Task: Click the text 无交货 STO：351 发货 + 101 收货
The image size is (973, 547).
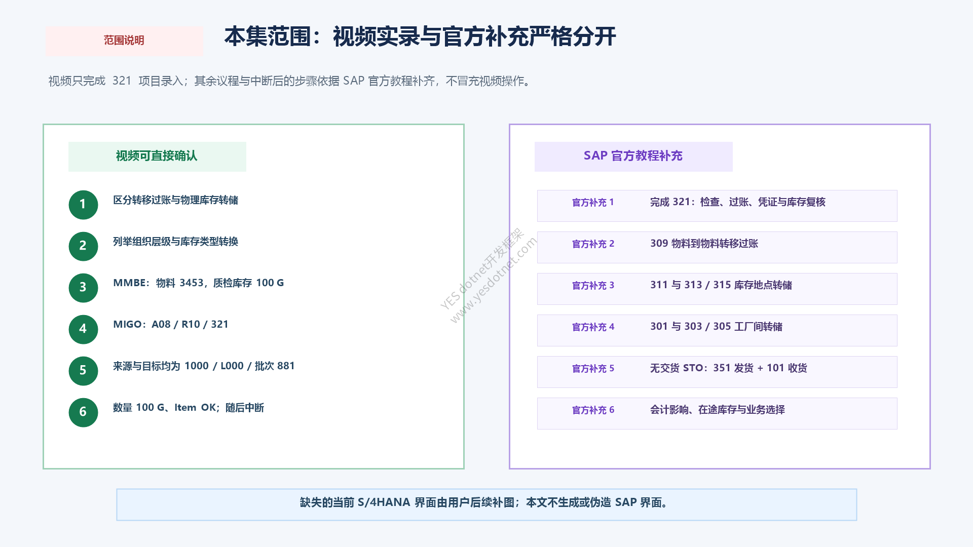Action: (729, 368)
